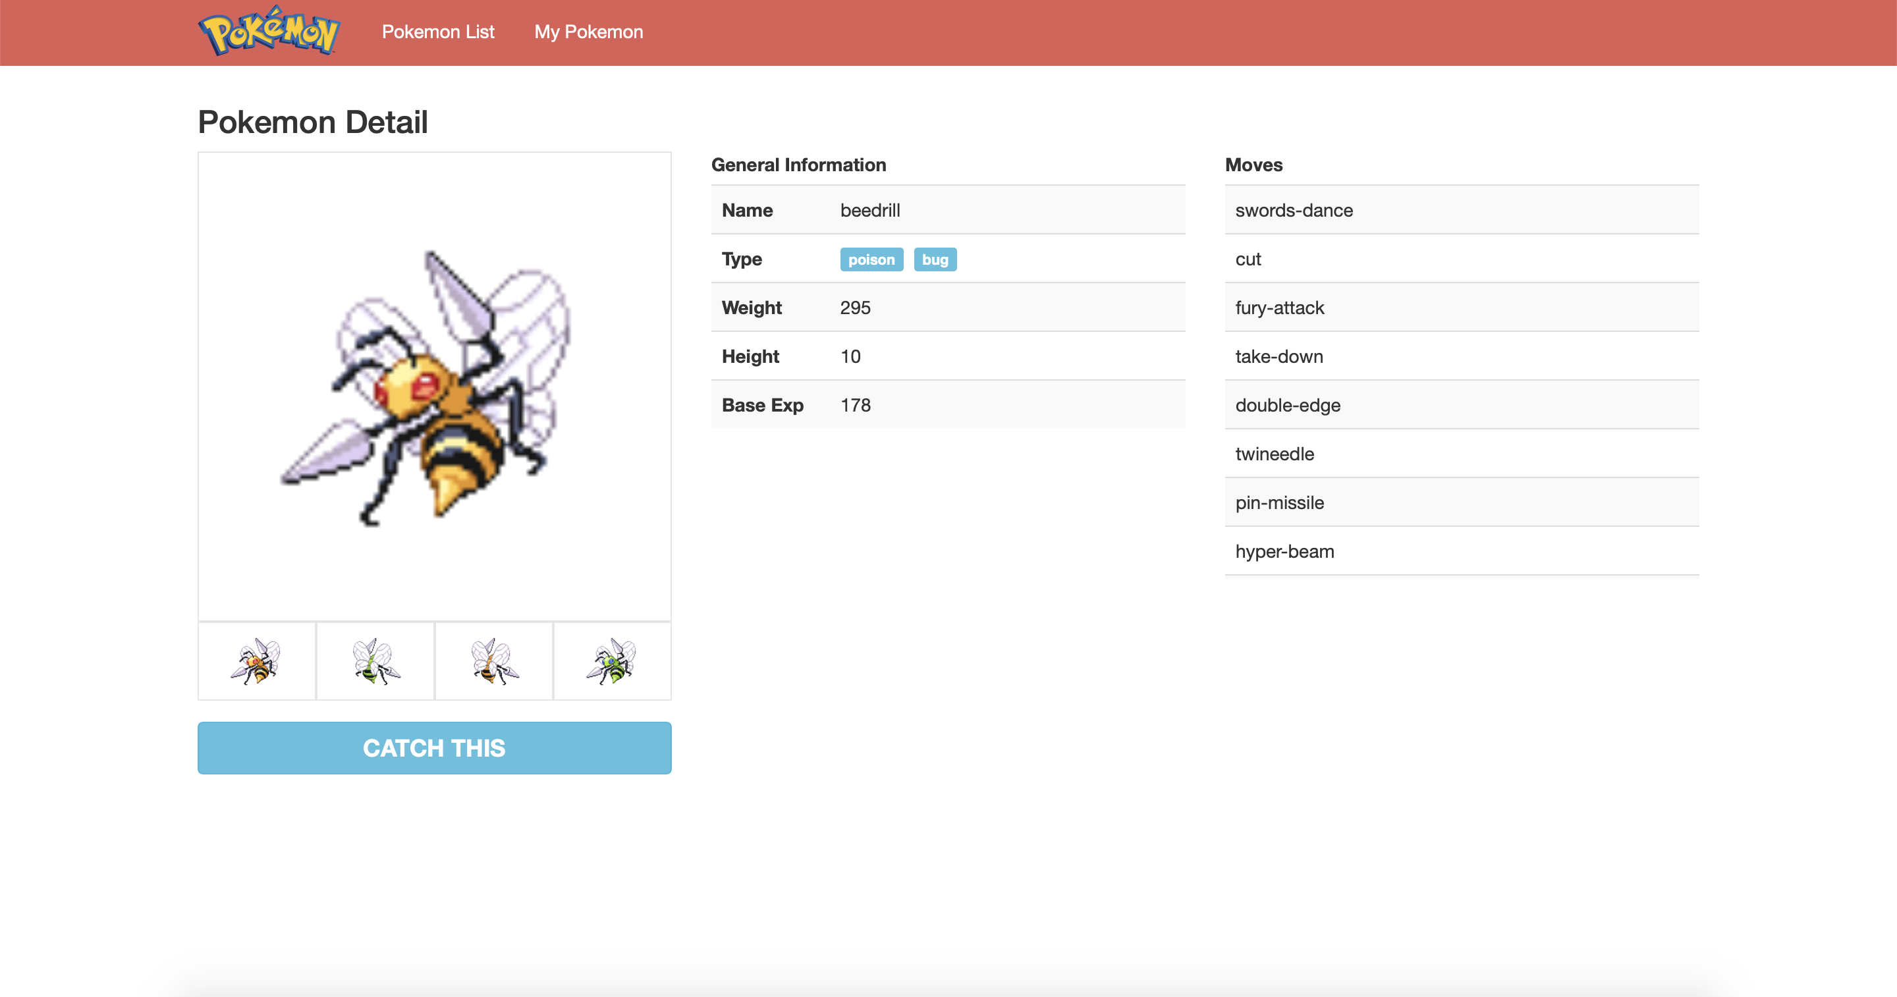
Task: Select the green shiny Beedrill thumbnail
Action: click(612, 660)
